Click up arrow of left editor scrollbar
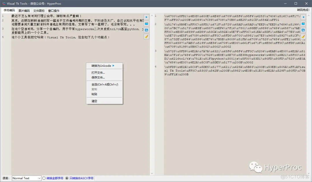 click(152, 16)
